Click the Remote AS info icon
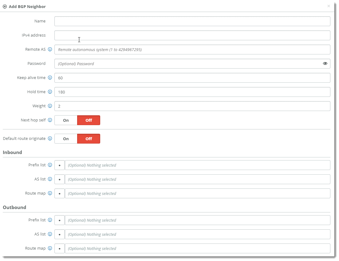The image size is (339, 261). click(x=50, y=49)
